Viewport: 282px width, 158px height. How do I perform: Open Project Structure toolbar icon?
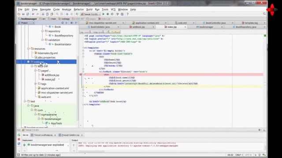(122, 14)
